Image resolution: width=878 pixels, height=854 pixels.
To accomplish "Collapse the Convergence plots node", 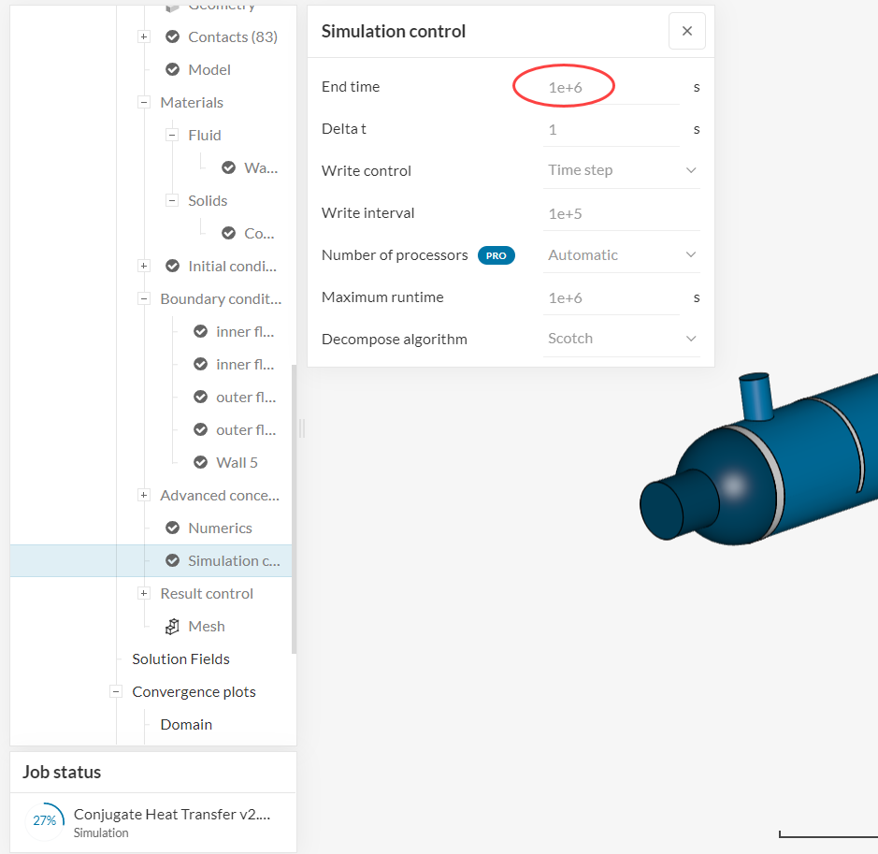I will 116,692.
